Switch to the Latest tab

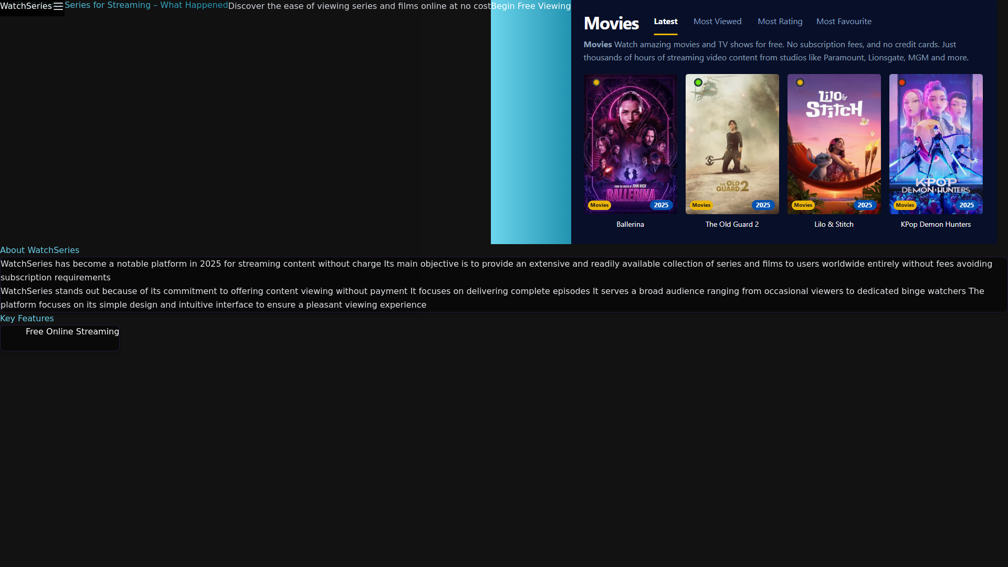[666, 22]
